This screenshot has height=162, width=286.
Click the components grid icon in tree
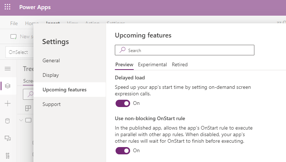pos(28,108)
